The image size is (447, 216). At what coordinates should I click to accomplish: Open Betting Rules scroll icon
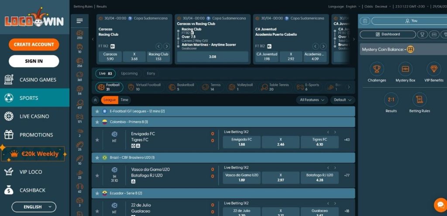coord(419,99)
